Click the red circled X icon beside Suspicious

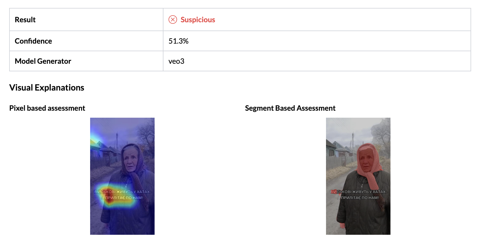pyautogui.click(x=173, y=20)
